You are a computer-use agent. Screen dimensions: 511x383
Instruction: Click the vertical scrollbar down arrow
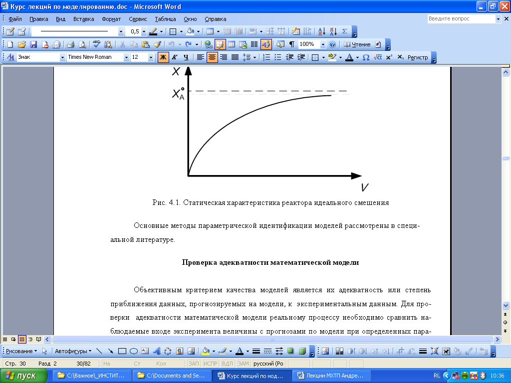pyautogui.click(x=506, y=305)
